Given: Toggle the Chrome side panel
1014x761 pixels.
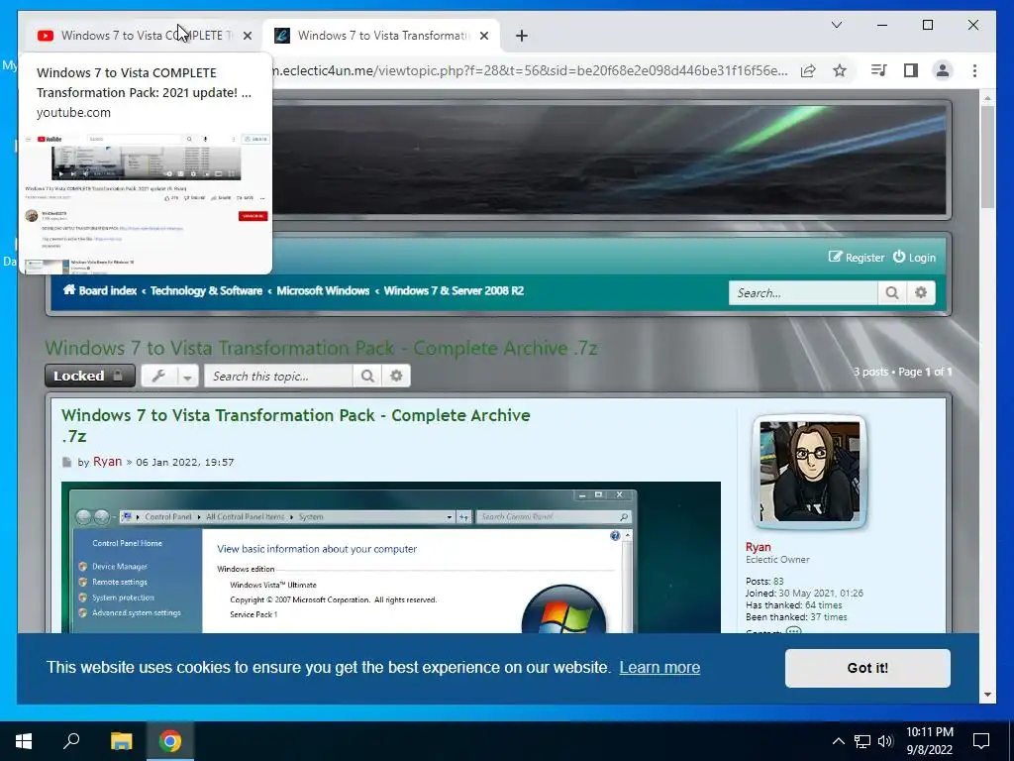Looking at the screenshot, I should [911, 70].
